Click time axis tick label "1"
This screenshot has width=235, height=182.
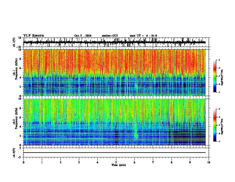coord(42,162)
